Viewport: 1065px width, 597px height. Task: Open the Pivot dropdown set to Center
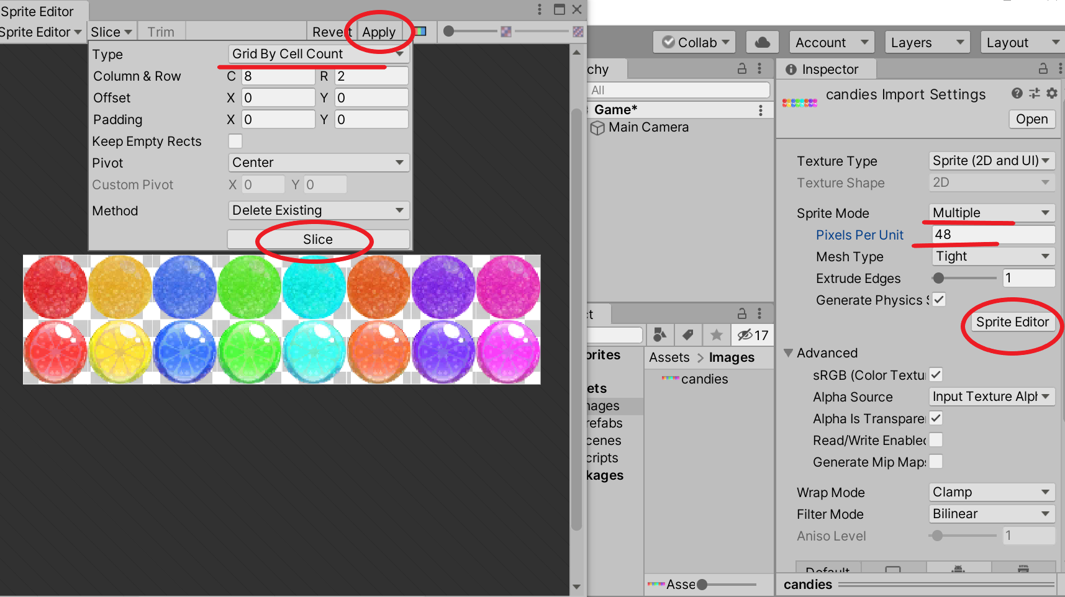(319, 163)
